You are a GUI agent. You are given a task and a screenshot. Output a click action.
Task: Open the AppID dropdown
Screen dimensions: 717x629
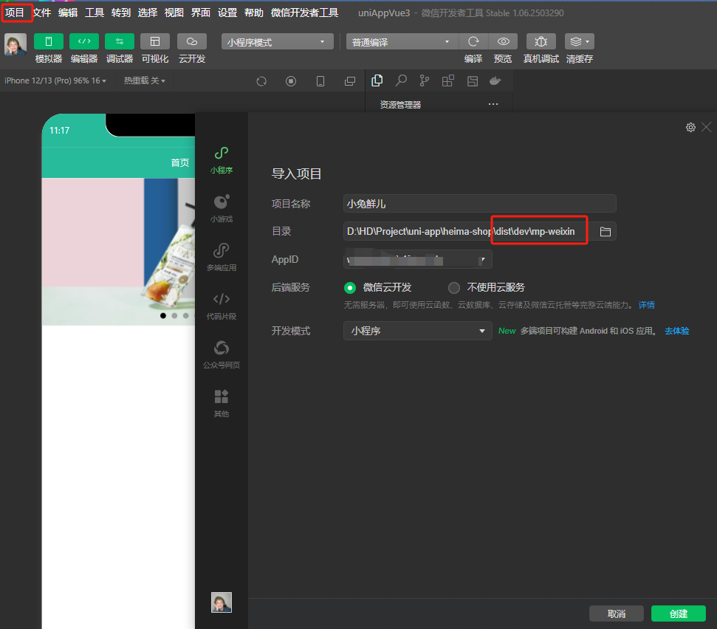tap(417, 260)
